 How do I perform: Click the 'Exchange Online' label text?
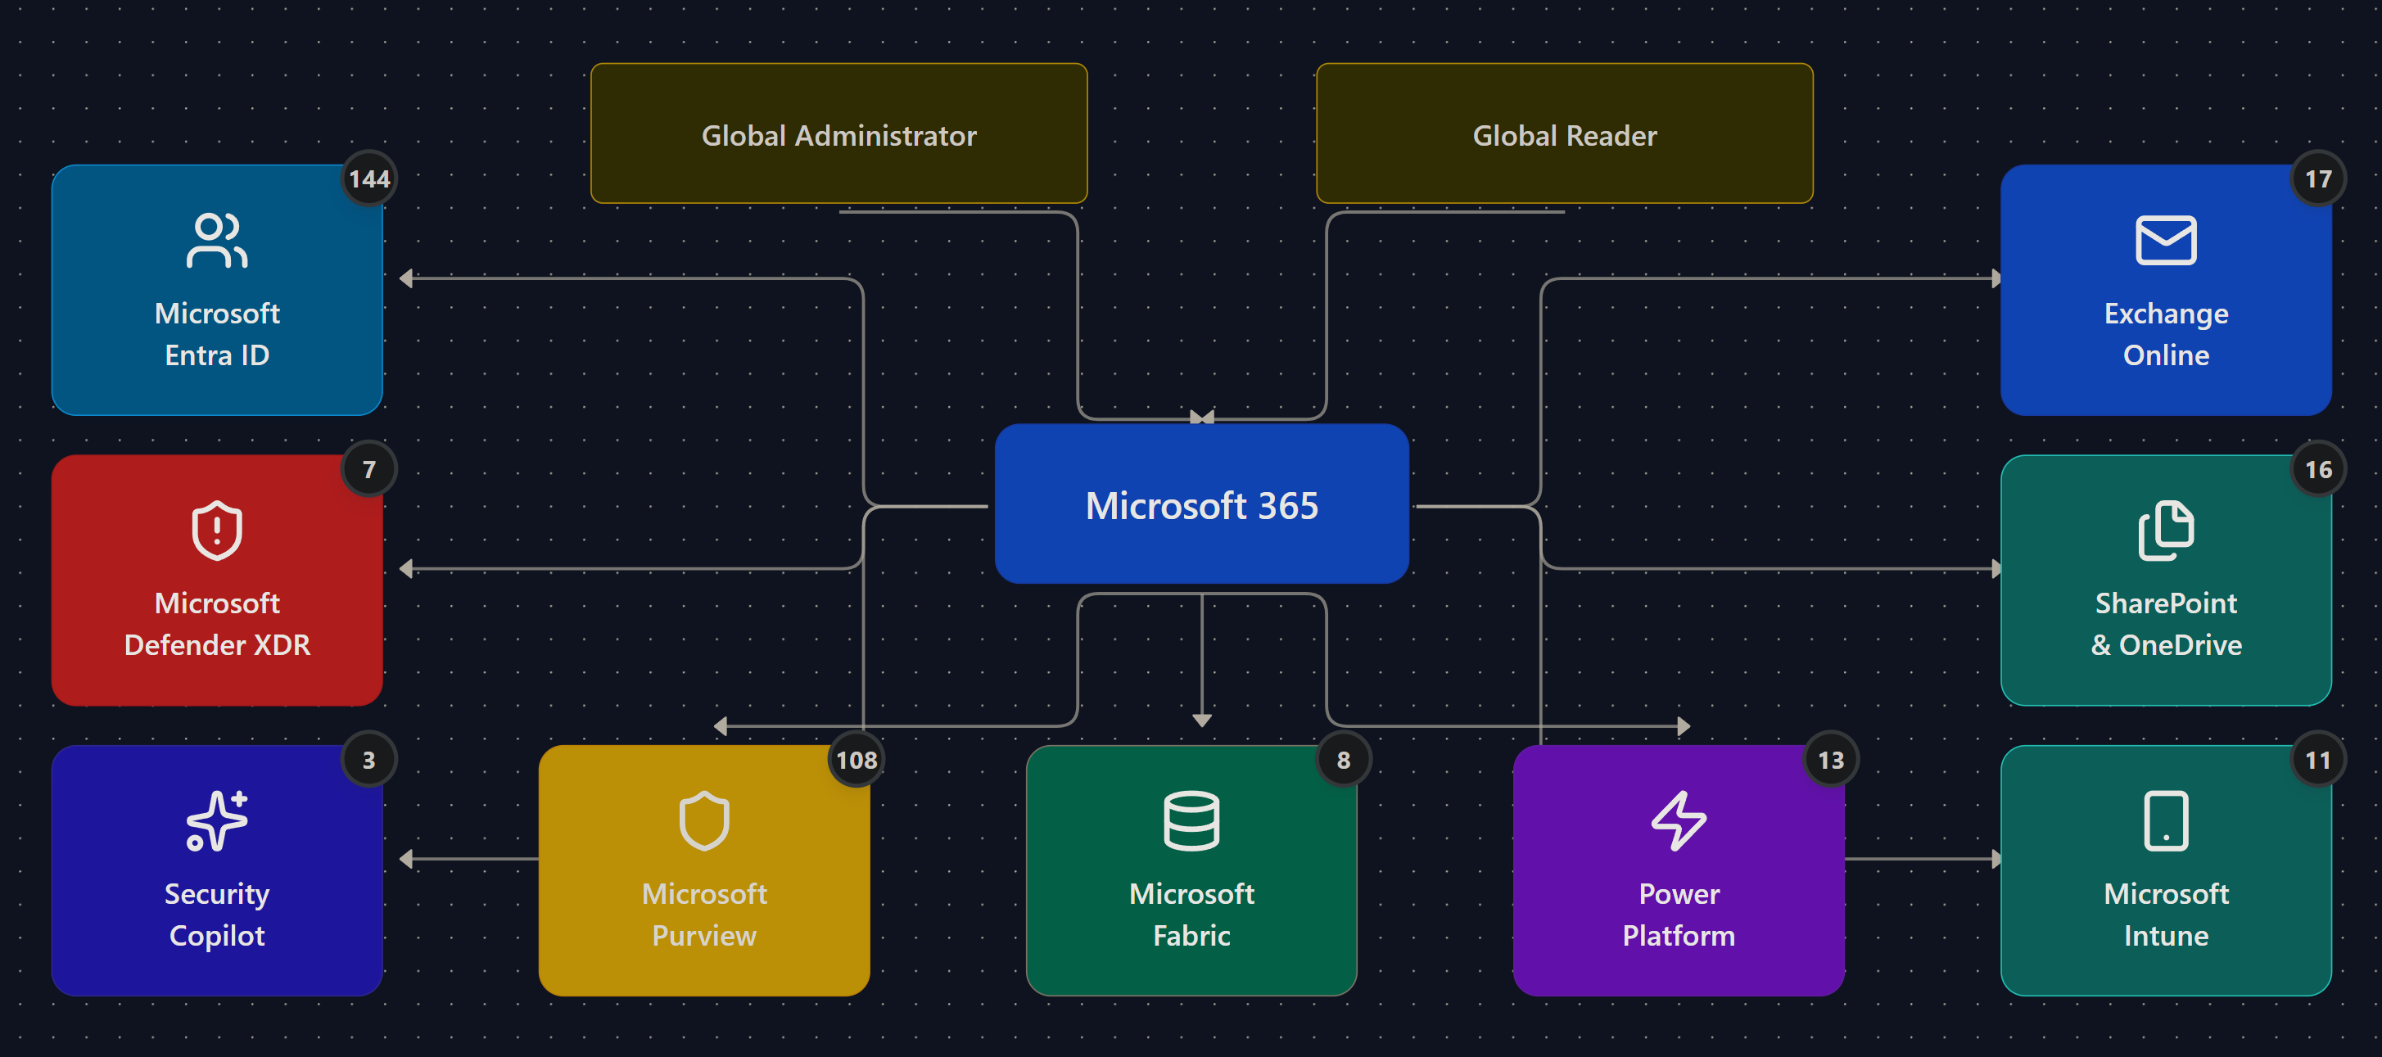pyautogui.click(x=2166, y=334)
